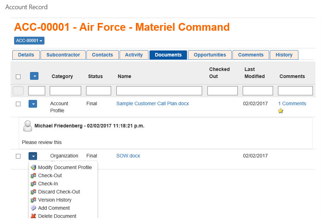Click the Check-Out icon in menu
The height and width of the screenshot is (221, 321).
(x=34, y=175)
